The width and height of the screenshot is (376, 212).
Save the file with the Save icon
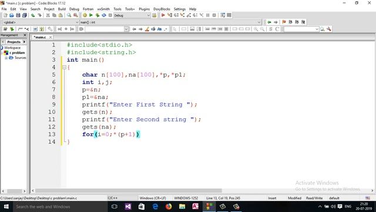[18, 15]
